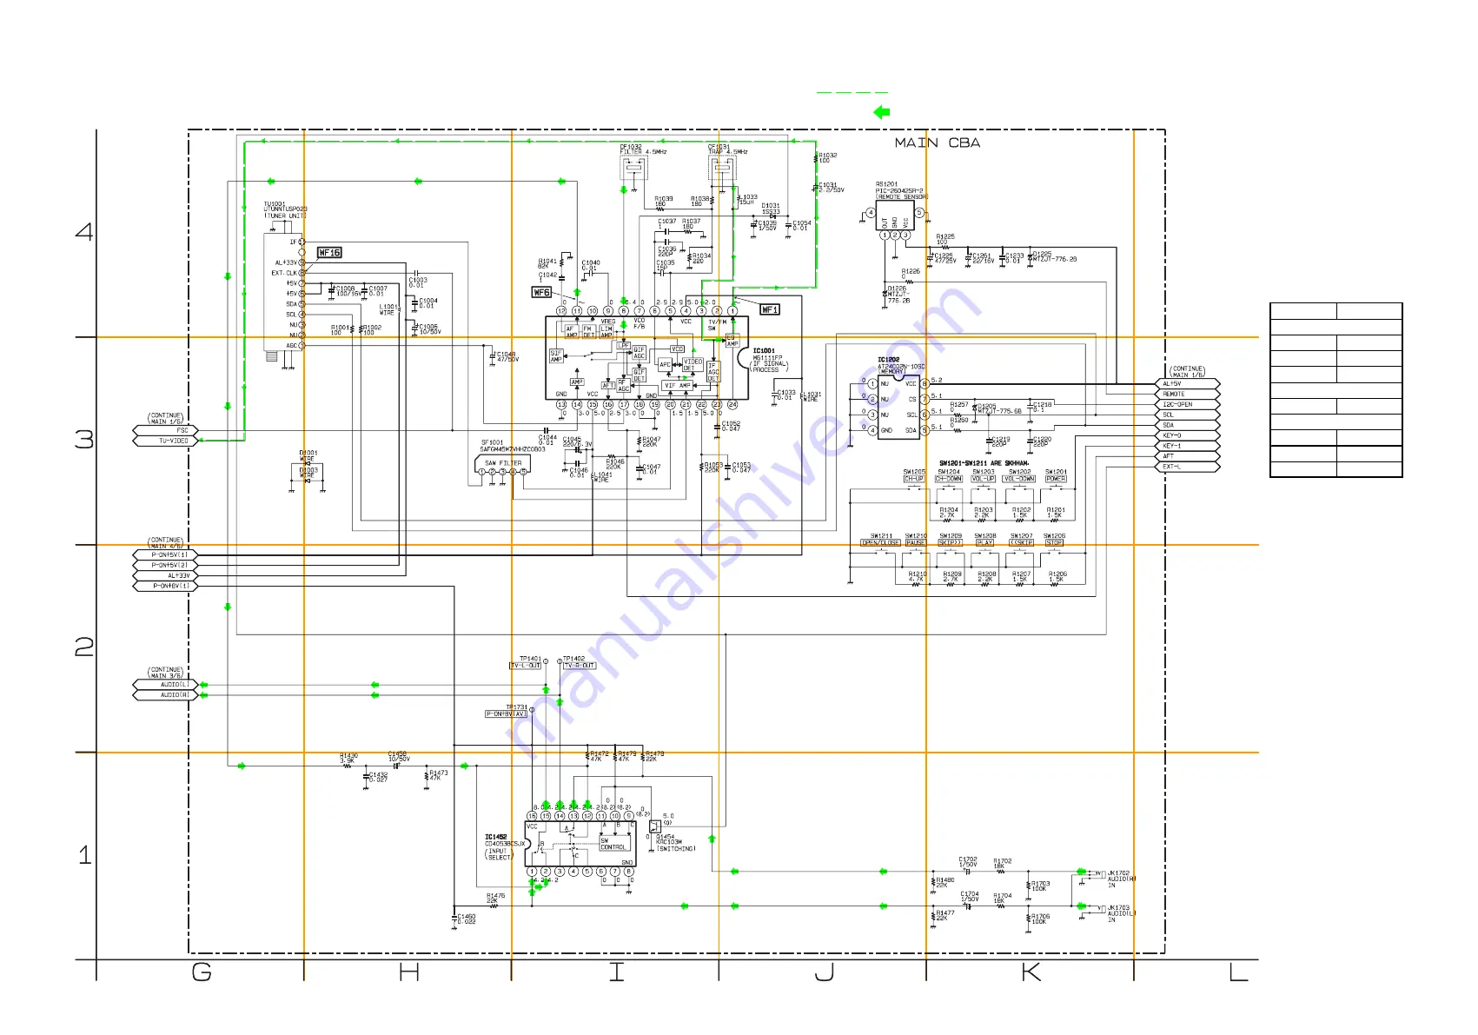Click the PLAY switch label
The image size is (1478, 1035).
(984, 543)
